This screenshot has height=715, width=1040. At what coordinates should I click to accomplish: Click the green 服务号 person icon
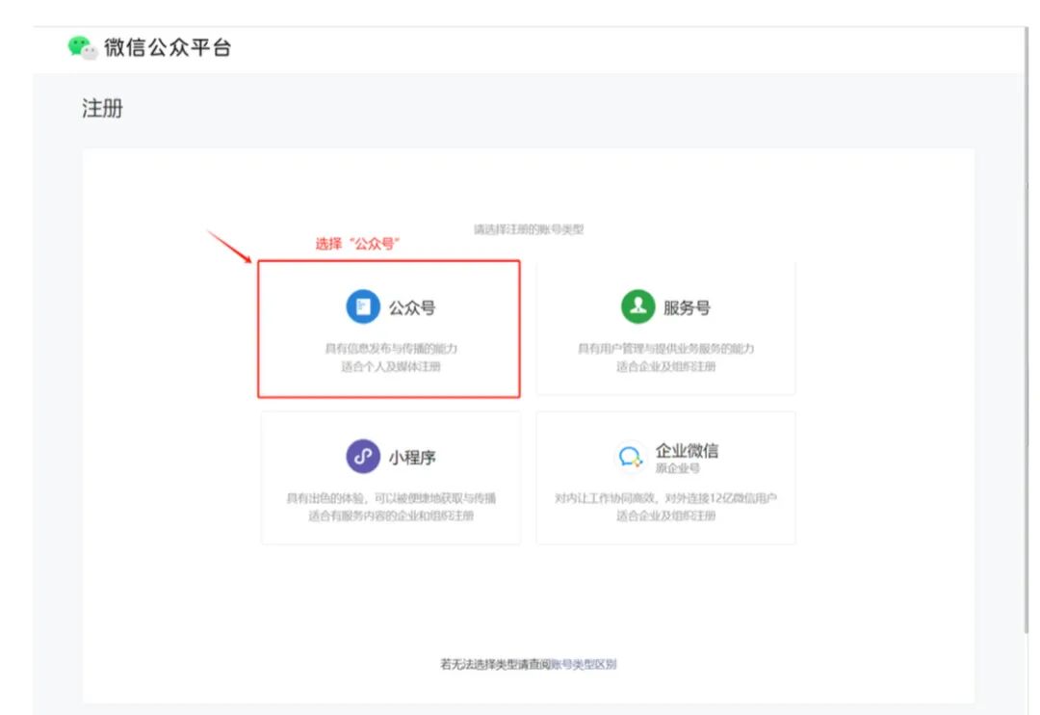pyautogui.click(x=638, y=306)
